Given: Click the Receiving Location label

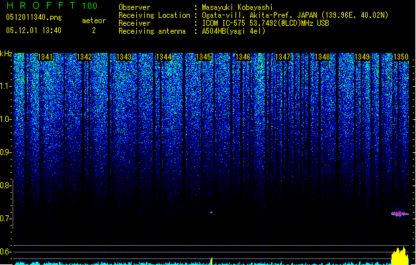Looking at the screenshot, I should coord(154,15).
